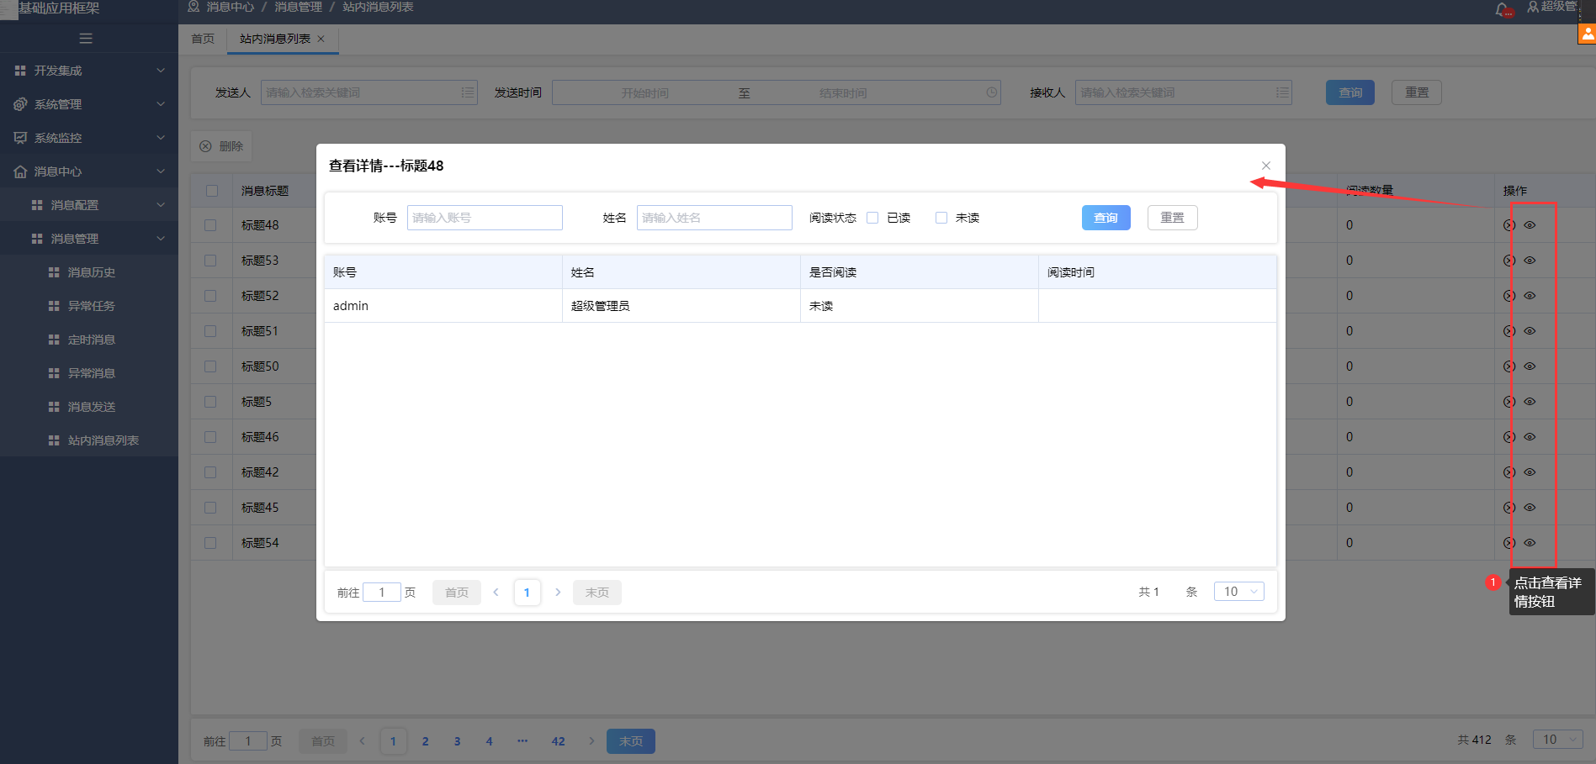This screenshot has height=764, width=1596.
Task: Open dialog page size dropdown showing 10
Action: (x=1239, y=592)
